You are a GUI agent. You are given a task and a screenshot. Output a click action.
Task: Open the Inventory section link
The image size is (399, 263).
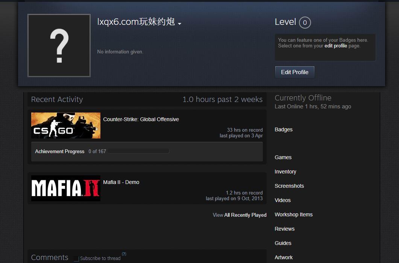(x=285, y=172)
